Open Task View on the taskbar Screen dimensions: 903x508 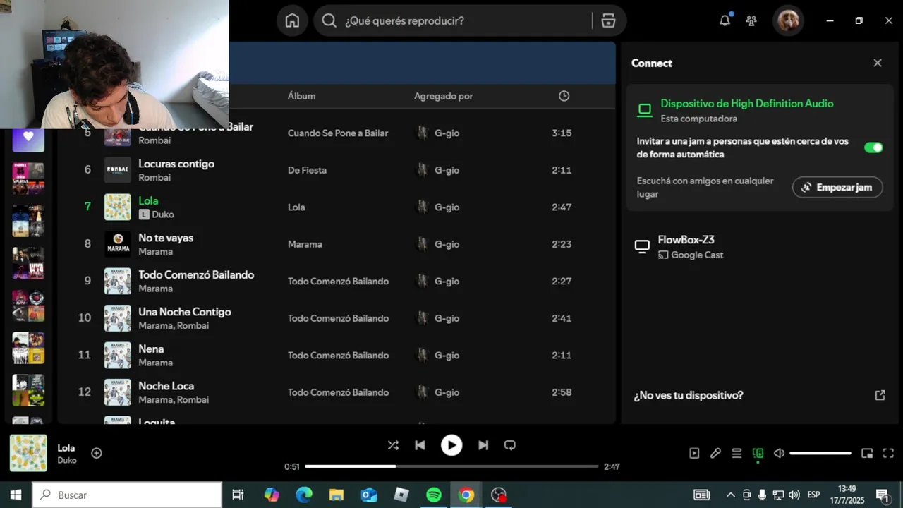pyautogui.click(x=238, y=495)
